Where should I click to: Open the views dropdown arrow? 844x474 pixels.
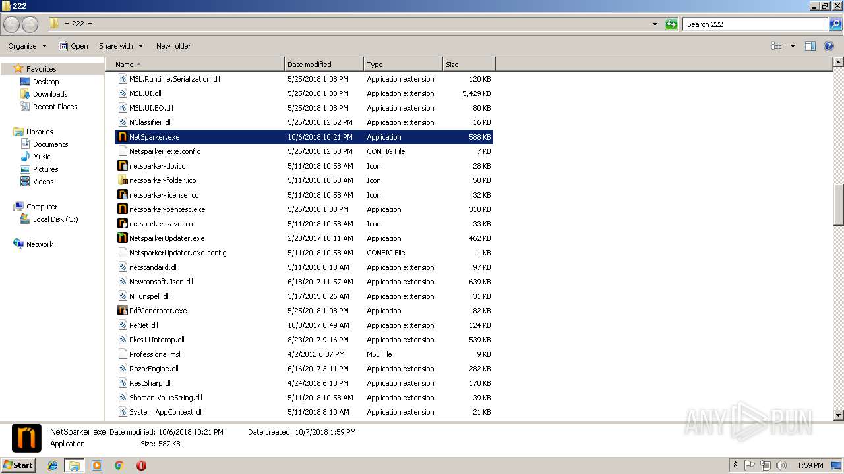click(793, 46)
